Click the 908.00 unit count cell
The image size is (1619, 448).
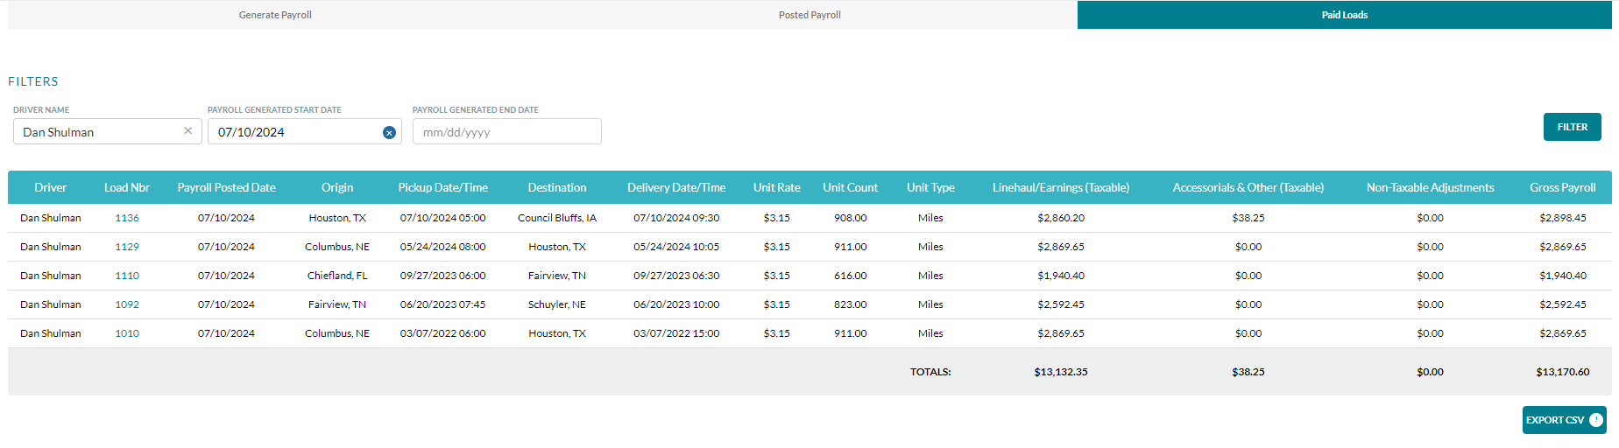pyautogui.click(x=850, y=218)
